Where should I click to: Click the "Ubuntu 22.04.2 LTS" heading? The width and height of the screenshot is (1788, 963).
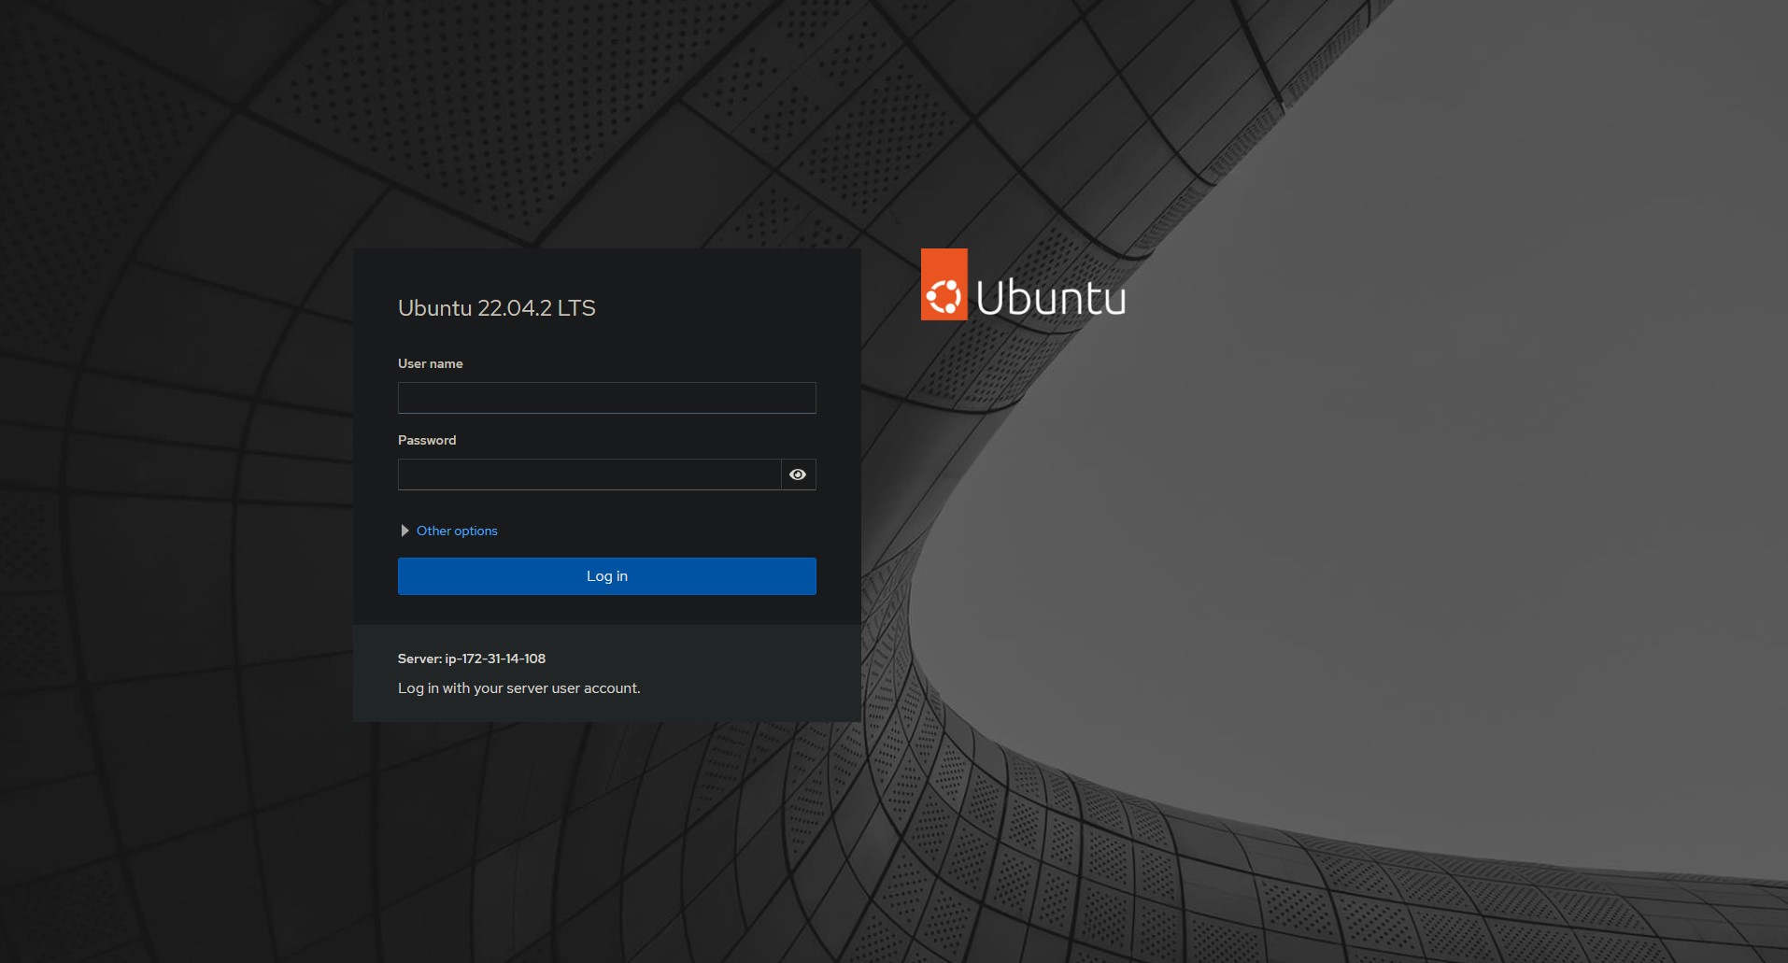496,308
